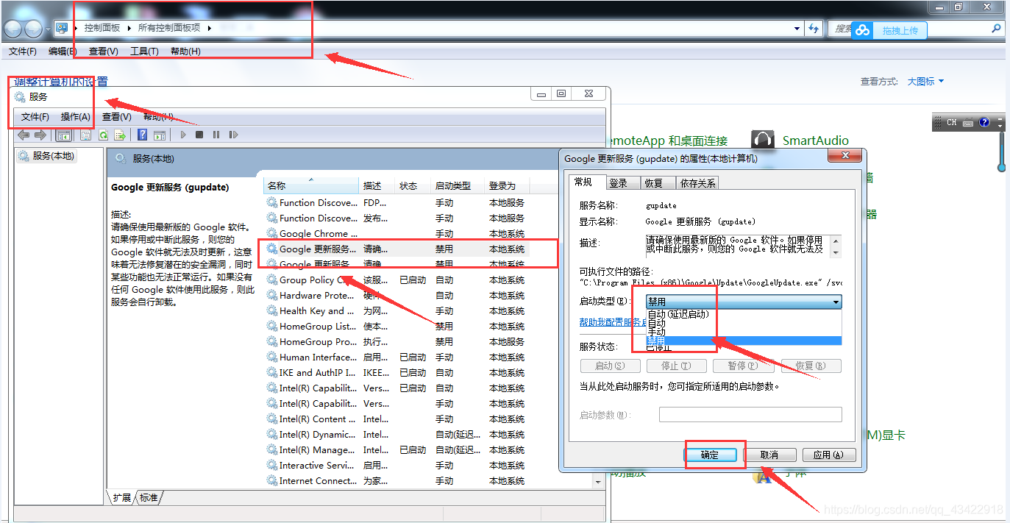
Task: Open 查看(V) menu in Services window
Action: 116,117
